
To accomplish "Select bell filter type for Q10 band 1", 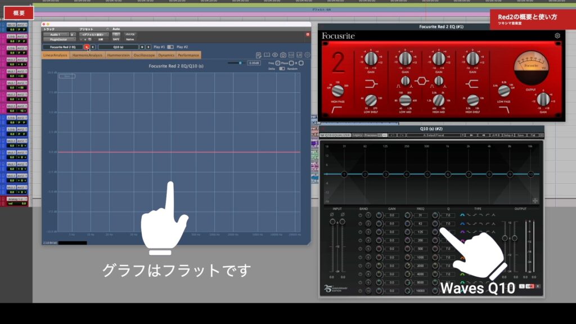I will click(x=462, y=215).
